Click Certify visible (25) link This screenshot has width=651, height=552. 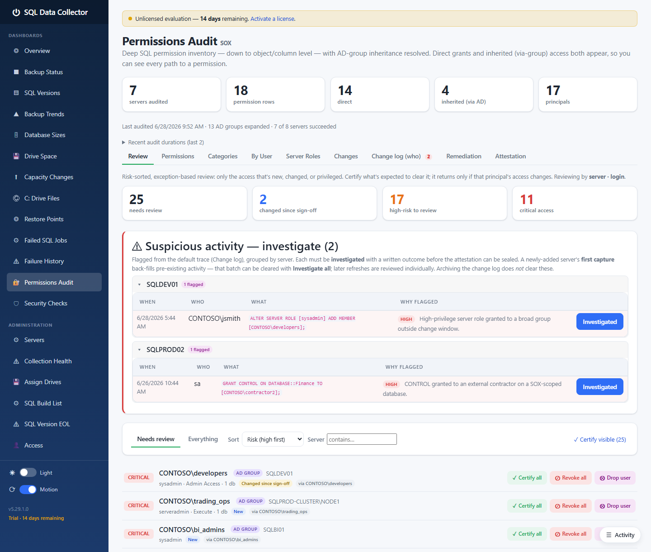click(x=599, y=439)
